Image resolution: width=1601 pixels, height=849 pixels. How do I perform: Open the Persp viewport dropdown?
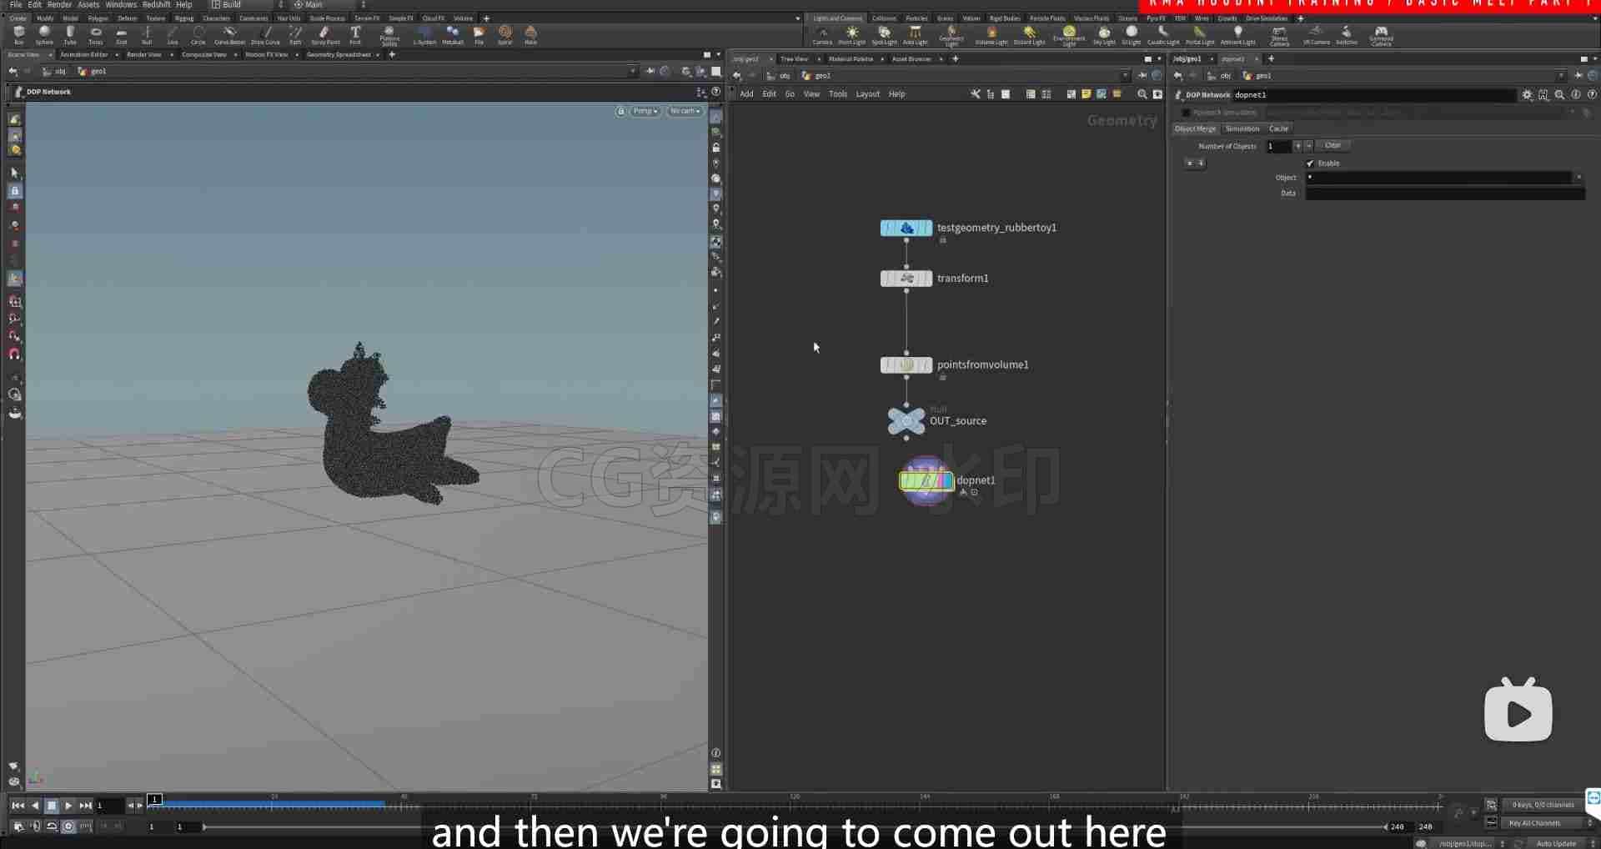(x=645, y=111)
